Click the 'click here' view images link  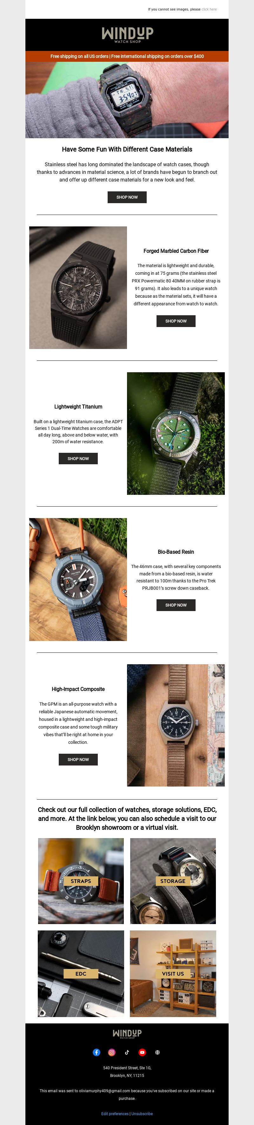pos(209,9)
